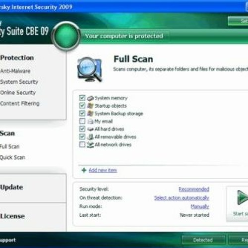
Task: Select Quick Scan in the sidebar
Action: pos(12,157)
